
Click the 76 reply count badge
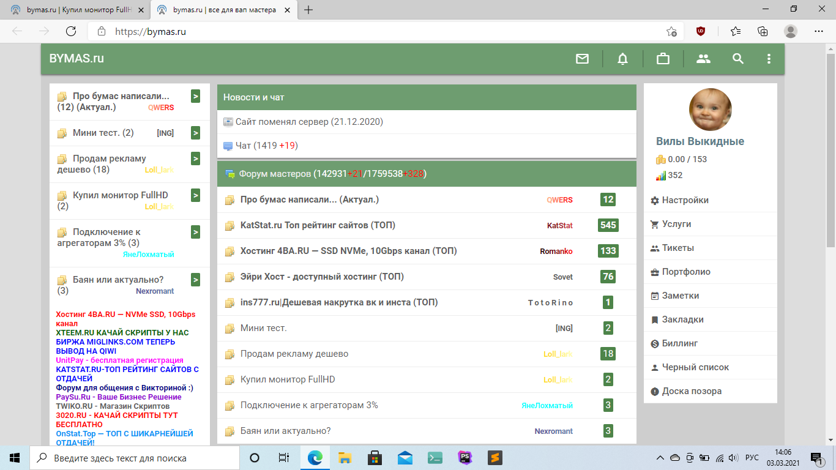[608, 277]
